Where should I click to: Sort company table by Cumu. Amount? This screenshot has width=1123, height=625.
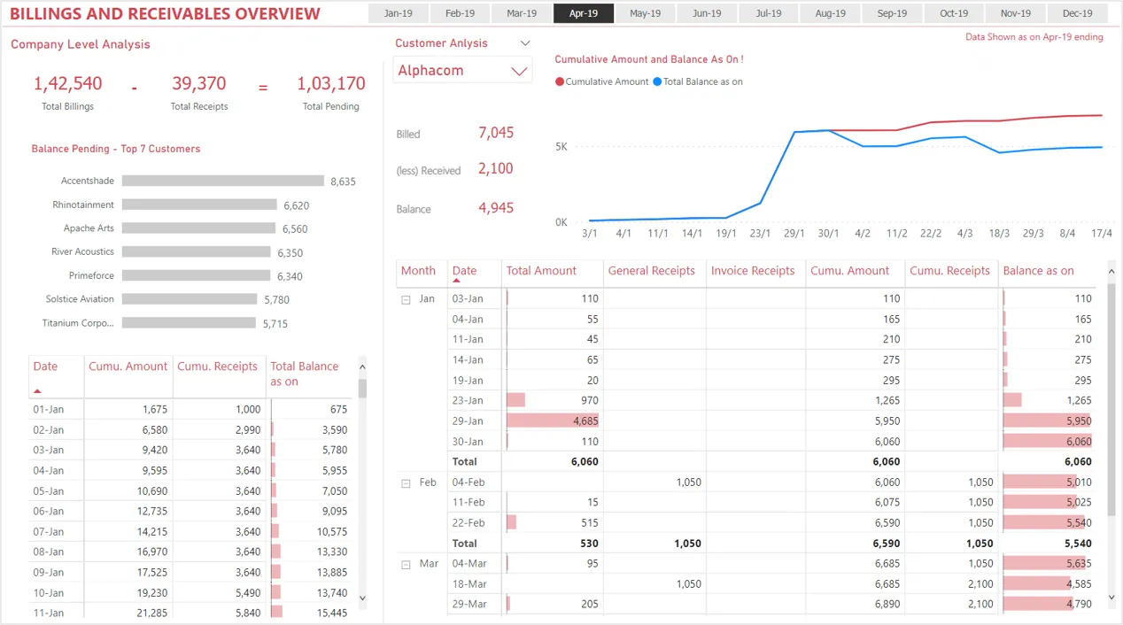[128, 367]
